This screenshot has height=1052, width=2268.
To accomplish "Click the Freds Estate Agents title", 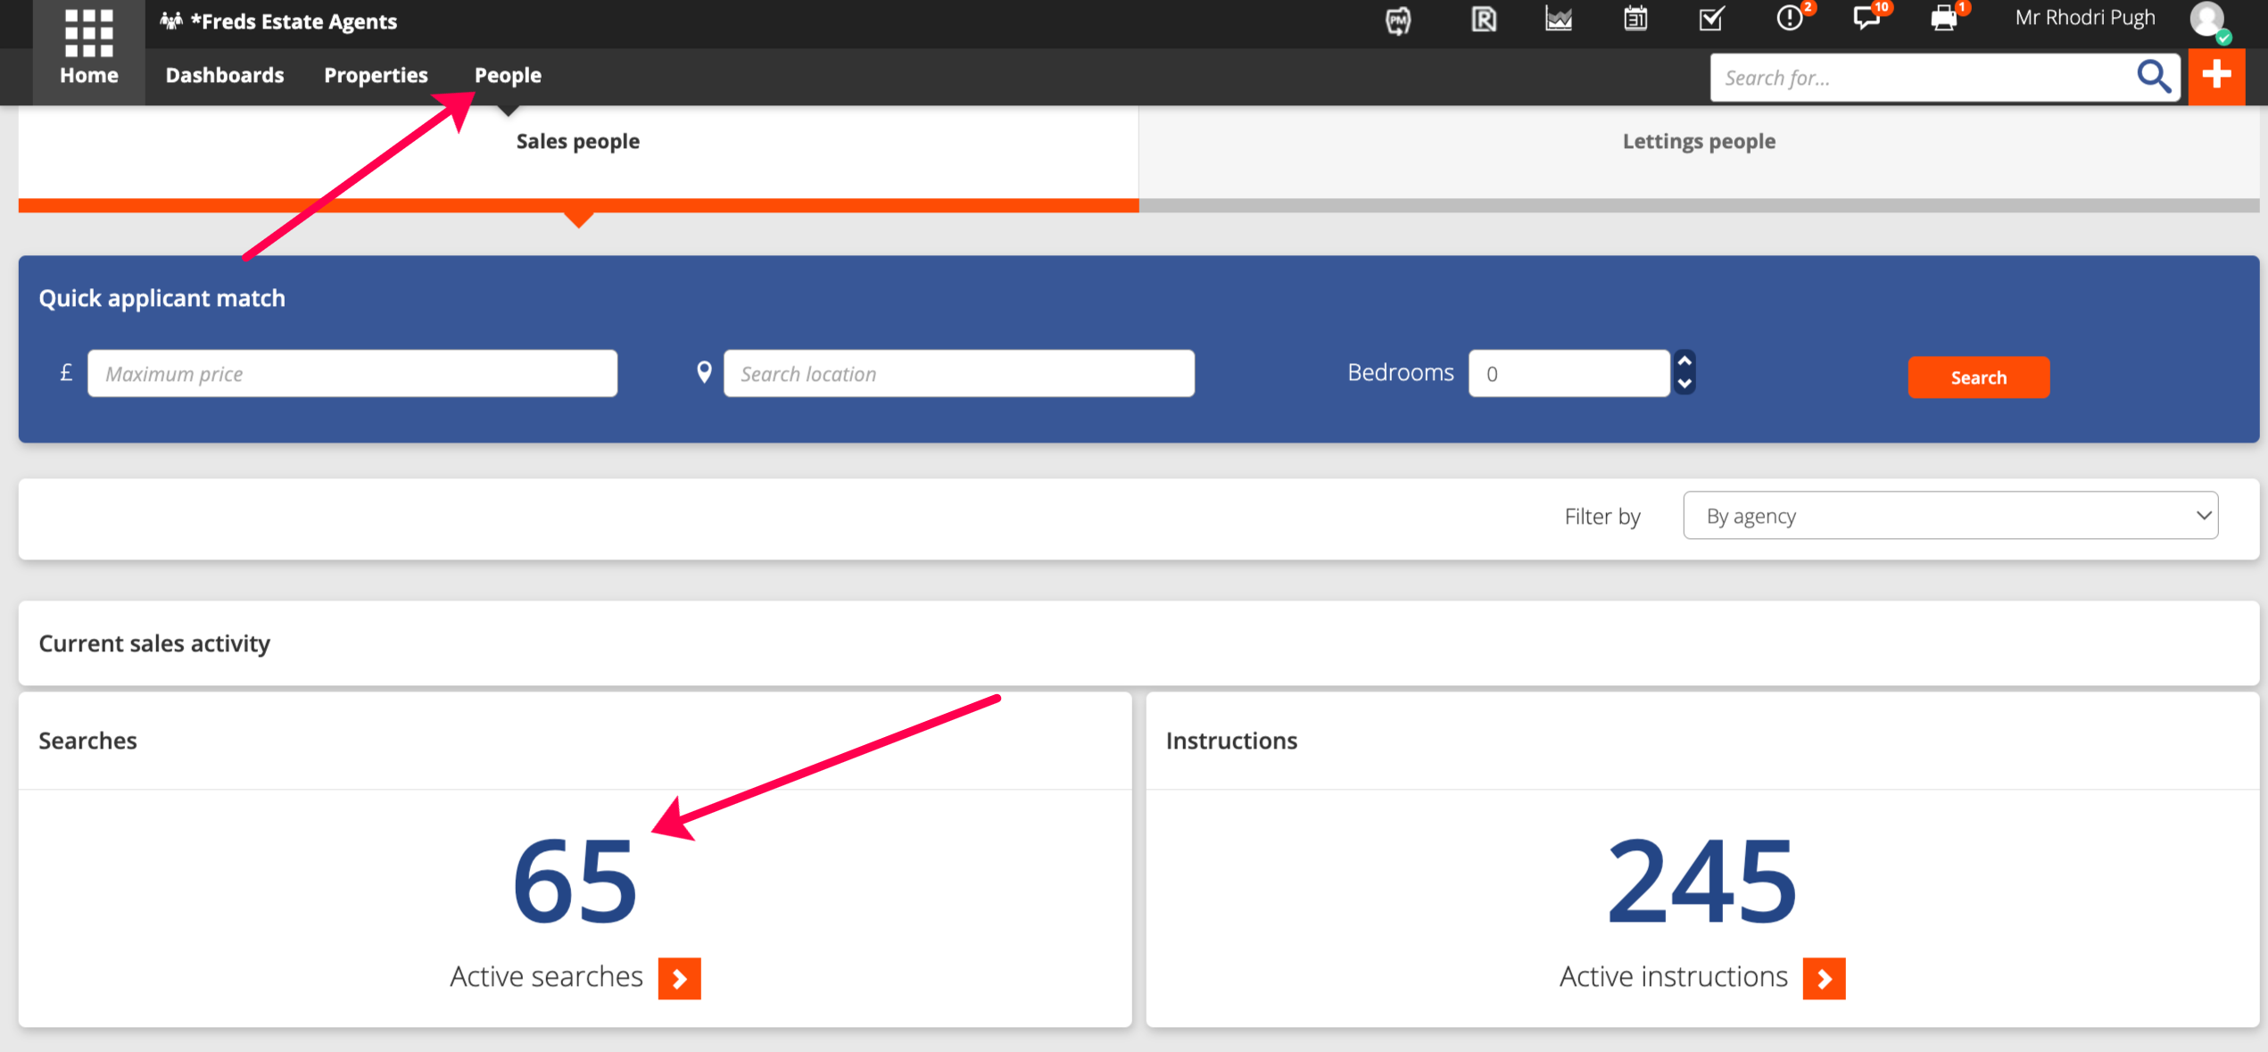I will click(294, 21).
